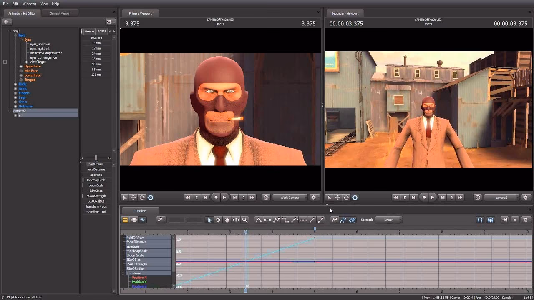
Task: Expand the Upper Face group
Action: click(21, 66)
